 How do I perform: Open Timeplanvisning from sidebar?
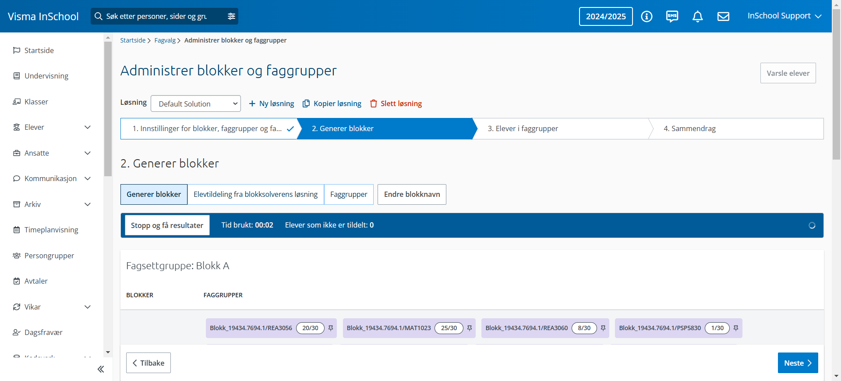(x=51, y=230)
